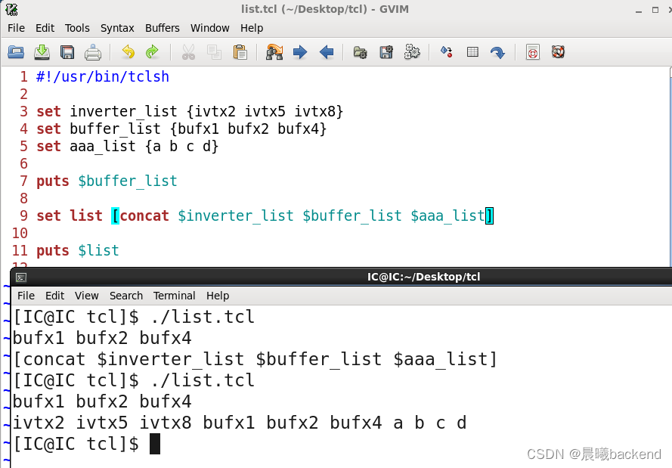672x468 pixels.
Task: Print the buffer using the printer icon
Action: pyautogui.click(x=93, y=53)
